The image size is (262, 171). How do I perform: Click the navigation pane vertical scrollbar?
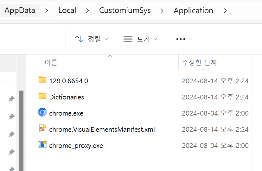tap(21, 131)
